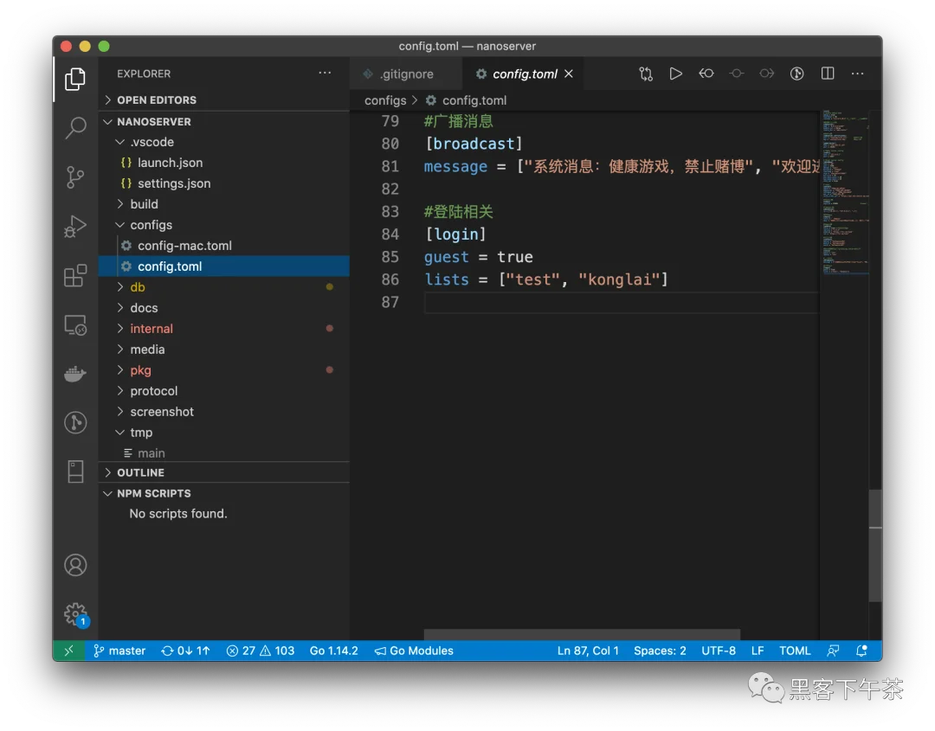
Task: Click the config.toml breadcrumb segment
Action: tap(467, 100)
